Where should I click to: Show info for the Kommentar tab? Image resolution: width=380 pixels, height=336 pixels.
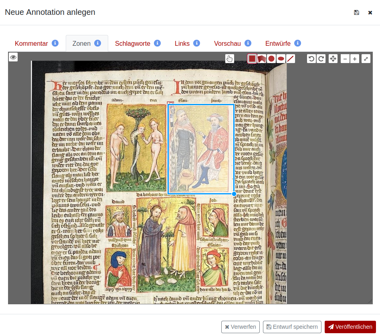(x=55, y=43)
